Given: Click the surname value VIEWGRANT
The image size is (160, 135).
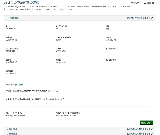Looking at the screenshot, I should tap(11, 28).
